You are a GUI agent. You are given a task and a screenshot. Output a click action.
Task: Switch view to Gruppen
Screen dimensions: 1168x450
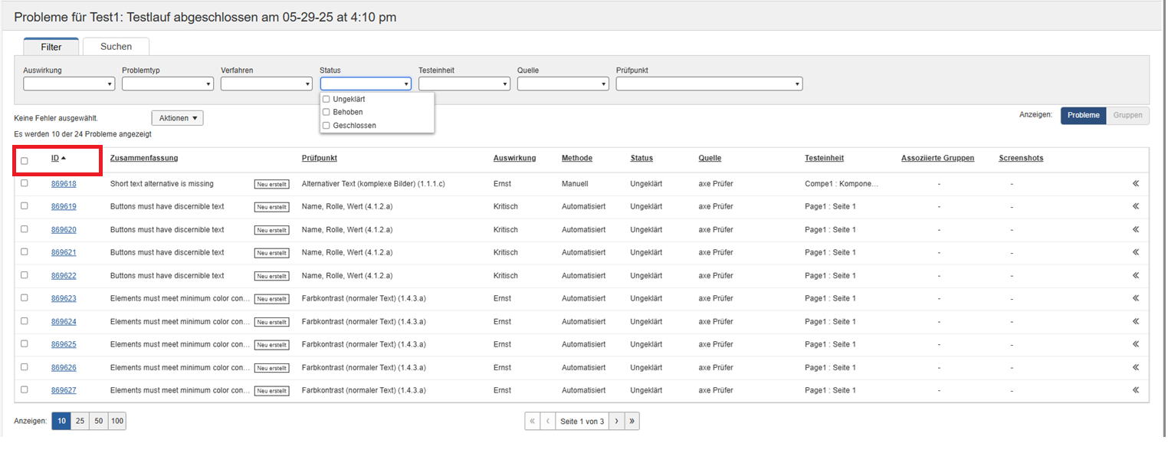click(x=1127, y=116)
